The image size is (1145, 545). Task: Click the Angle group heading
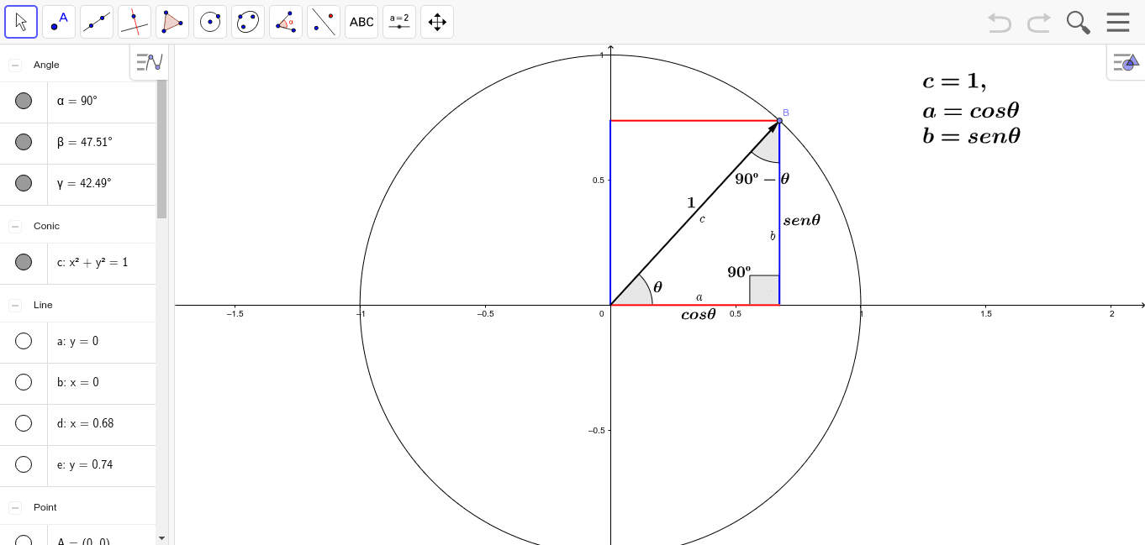coord(46,65)
